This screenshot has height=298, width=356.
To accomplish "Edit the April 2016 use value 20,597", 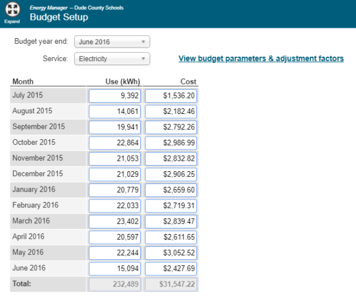I will pos(115,237).
